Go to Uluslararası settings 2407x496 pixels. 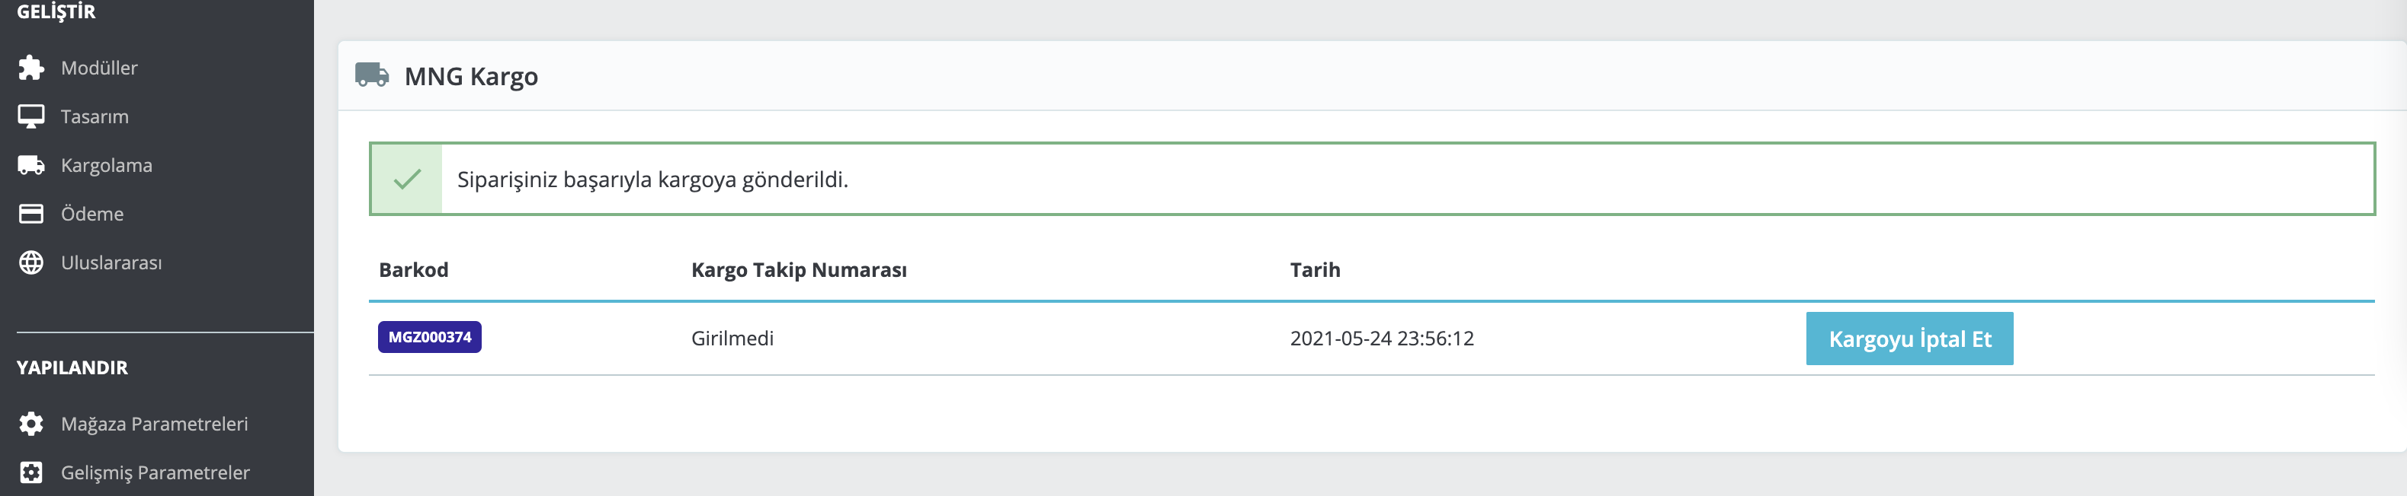pyautogui.click(x=111, y=263)
